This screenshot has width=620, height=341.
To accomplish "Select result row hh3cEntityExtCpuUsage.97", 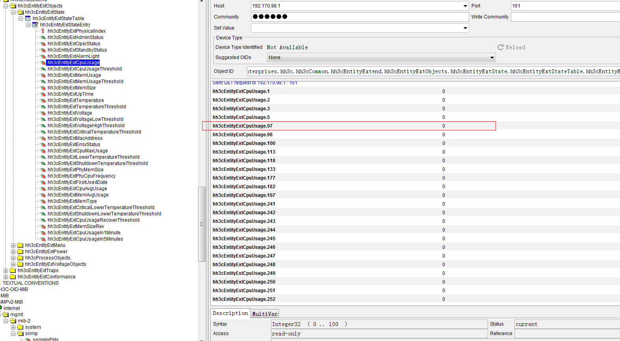I will click(415, 126).
